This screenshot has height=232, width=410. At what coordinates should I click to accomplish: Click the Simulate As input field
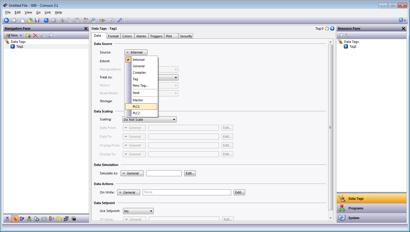coord(164,173)
